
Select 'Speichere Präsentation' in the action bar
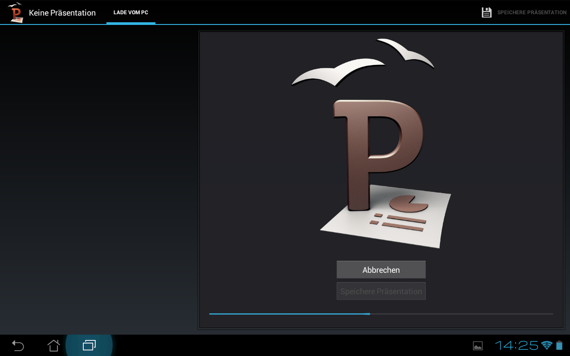pyautogui.click(x=532, y=12)
